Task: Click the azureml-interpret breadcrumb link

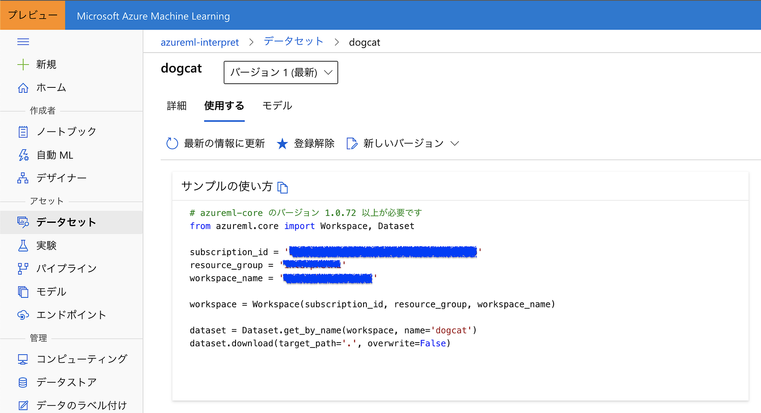Action: tap(200, 42)
